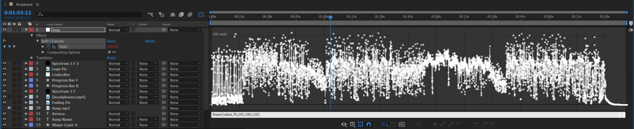
Task: Click the parent pick whip for Amp
Action: tap(164, 30)
